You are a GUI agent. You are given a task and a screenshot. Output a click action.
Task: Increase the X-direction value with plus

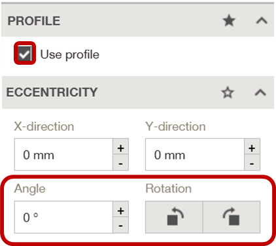coord(121,147)
